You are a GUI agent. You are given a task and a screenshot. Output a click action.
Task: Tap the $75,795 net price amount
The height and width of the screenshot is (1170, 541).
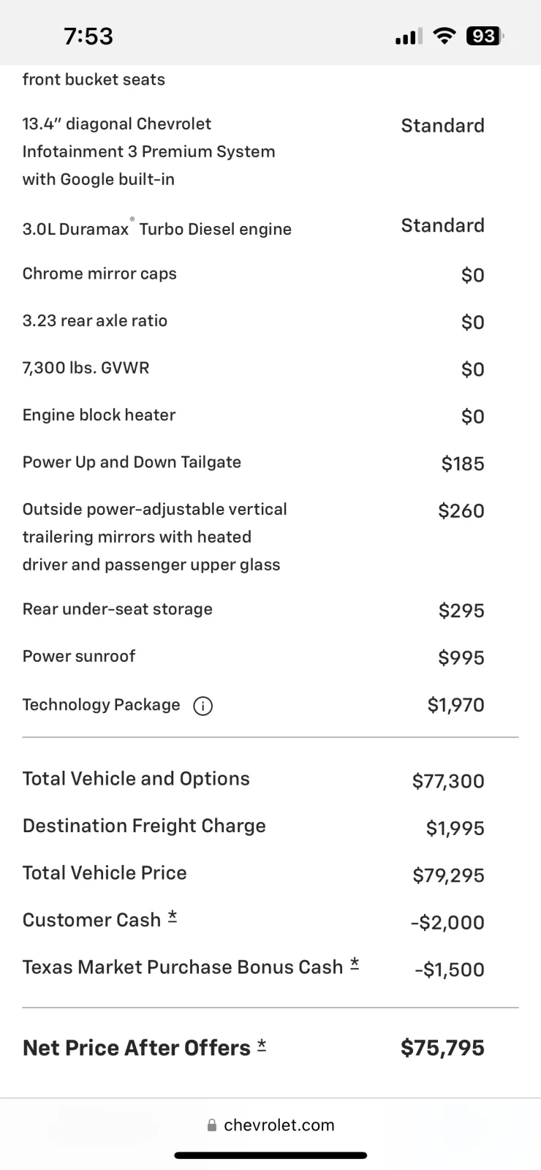tap(442, 1048)
